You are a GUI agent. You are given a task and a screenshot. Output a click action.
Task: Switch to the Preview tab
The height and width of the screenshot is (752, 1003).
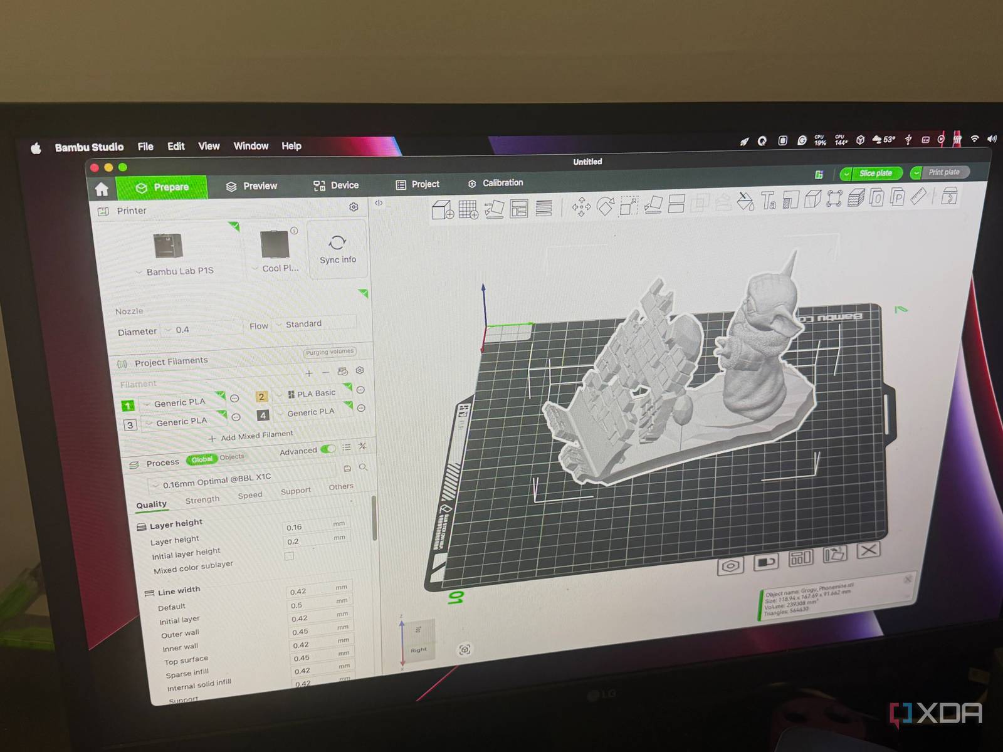pyautogui.click(x=252, y=186)
